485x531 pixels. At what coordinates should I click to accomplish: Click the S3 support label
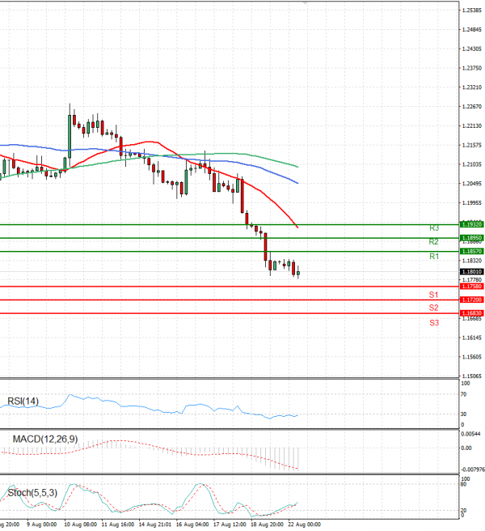(434, 323)
